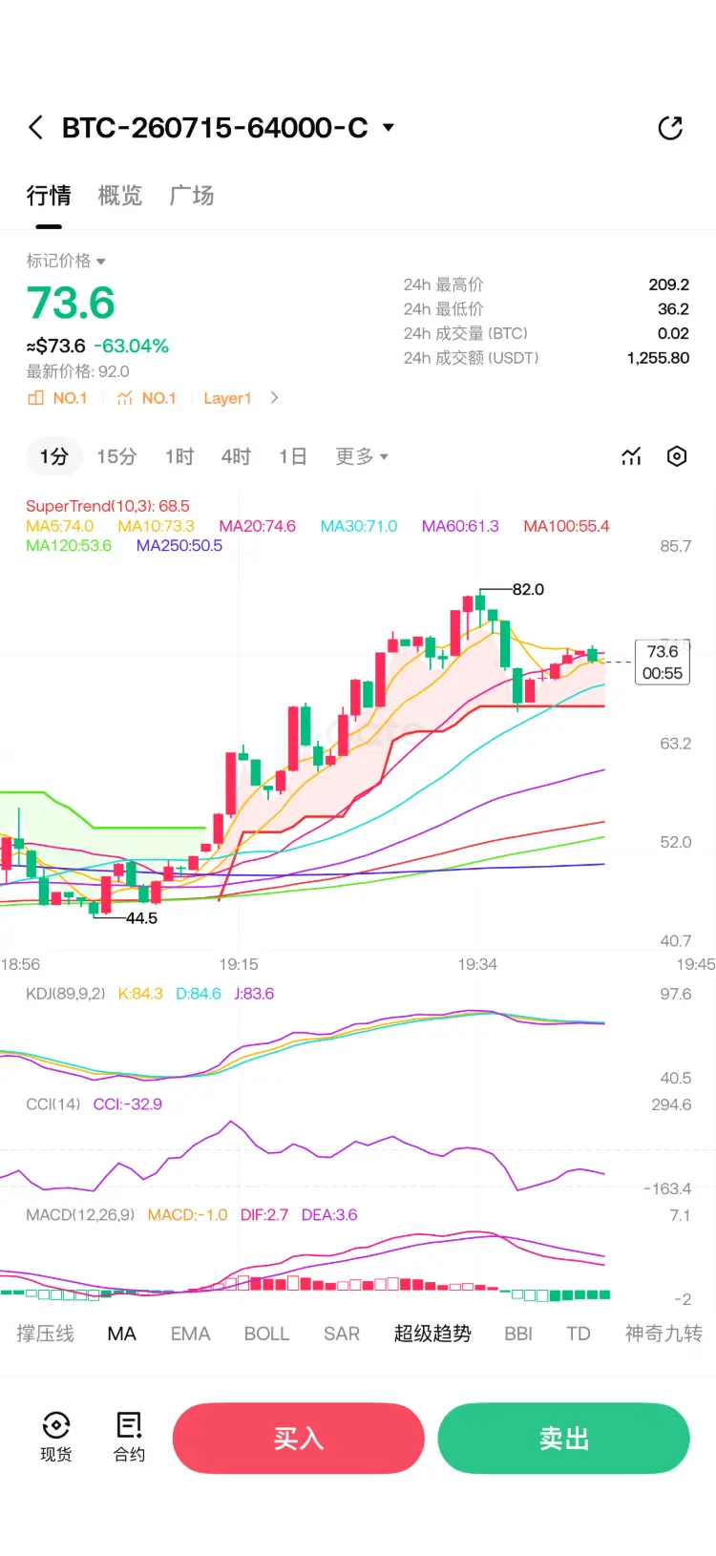
Task: Tap the MACD(12,26,9) indicator label
Action: click(x=80, y=1215)
